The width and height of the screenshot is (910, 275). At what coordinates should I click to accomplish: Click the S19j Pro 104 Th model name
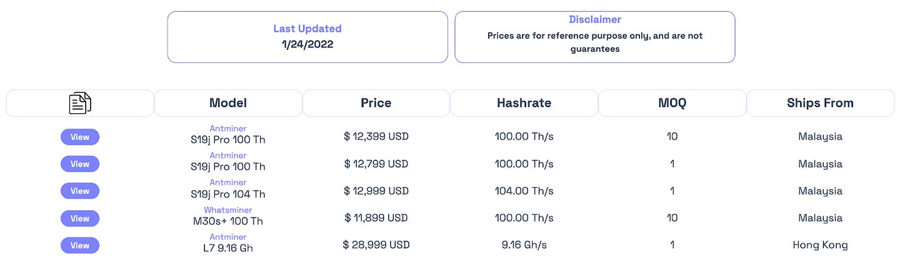coord(228,193)
